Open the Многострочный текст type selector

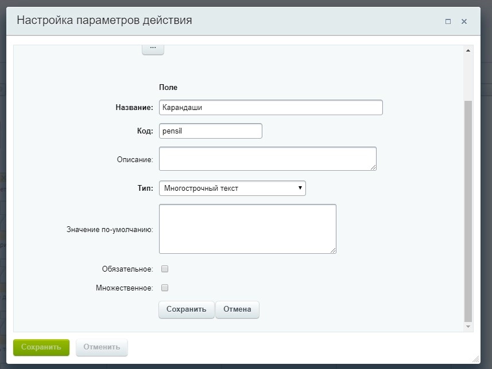(x=233, y=188)
